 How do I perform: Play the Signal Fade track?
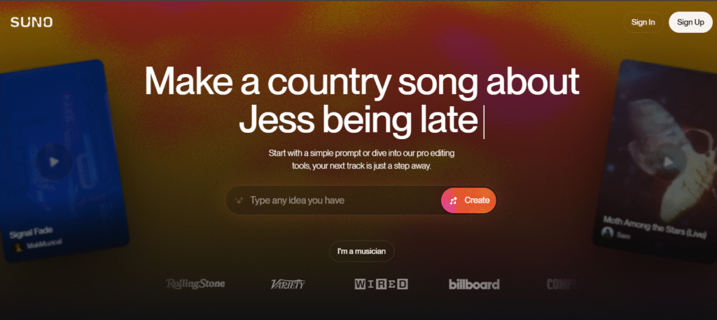[54, 161]
